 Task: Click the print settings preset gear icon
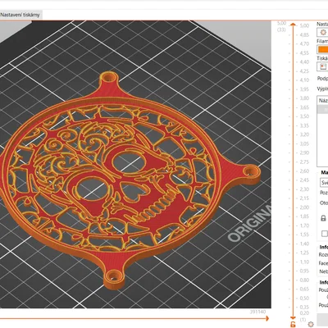[323, 33]
